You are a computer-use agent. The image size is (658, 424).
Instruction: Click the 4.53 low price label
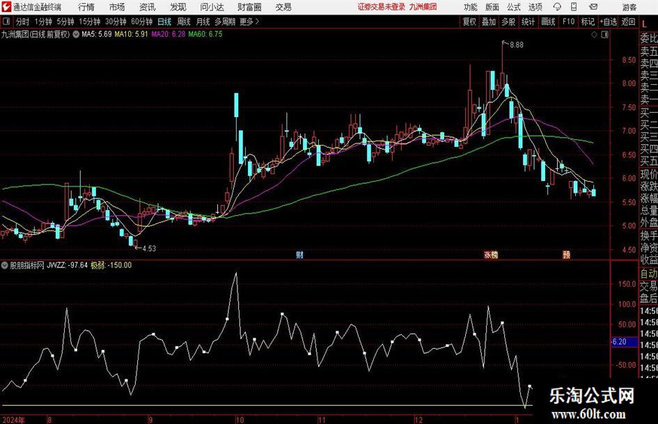tap(149, 249)
